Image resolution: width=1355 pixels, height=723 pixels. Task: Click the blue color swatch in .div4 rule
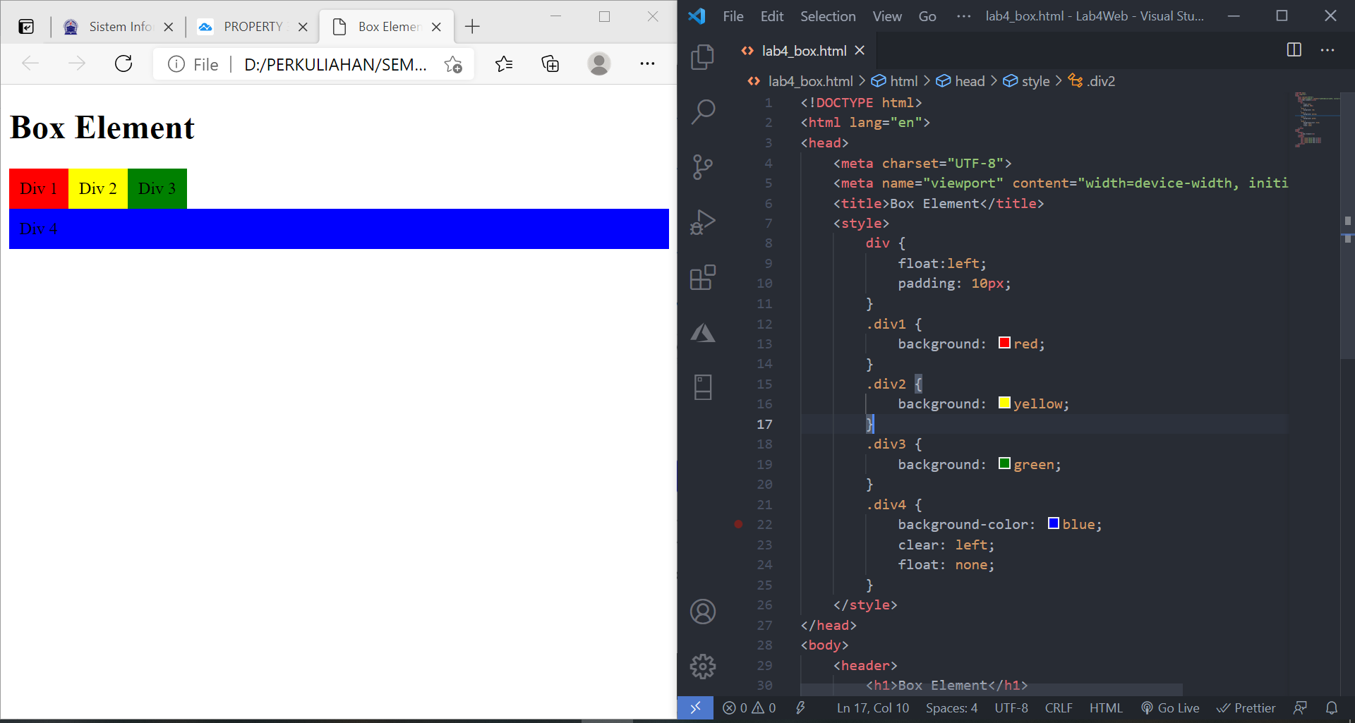[1054, 523]
